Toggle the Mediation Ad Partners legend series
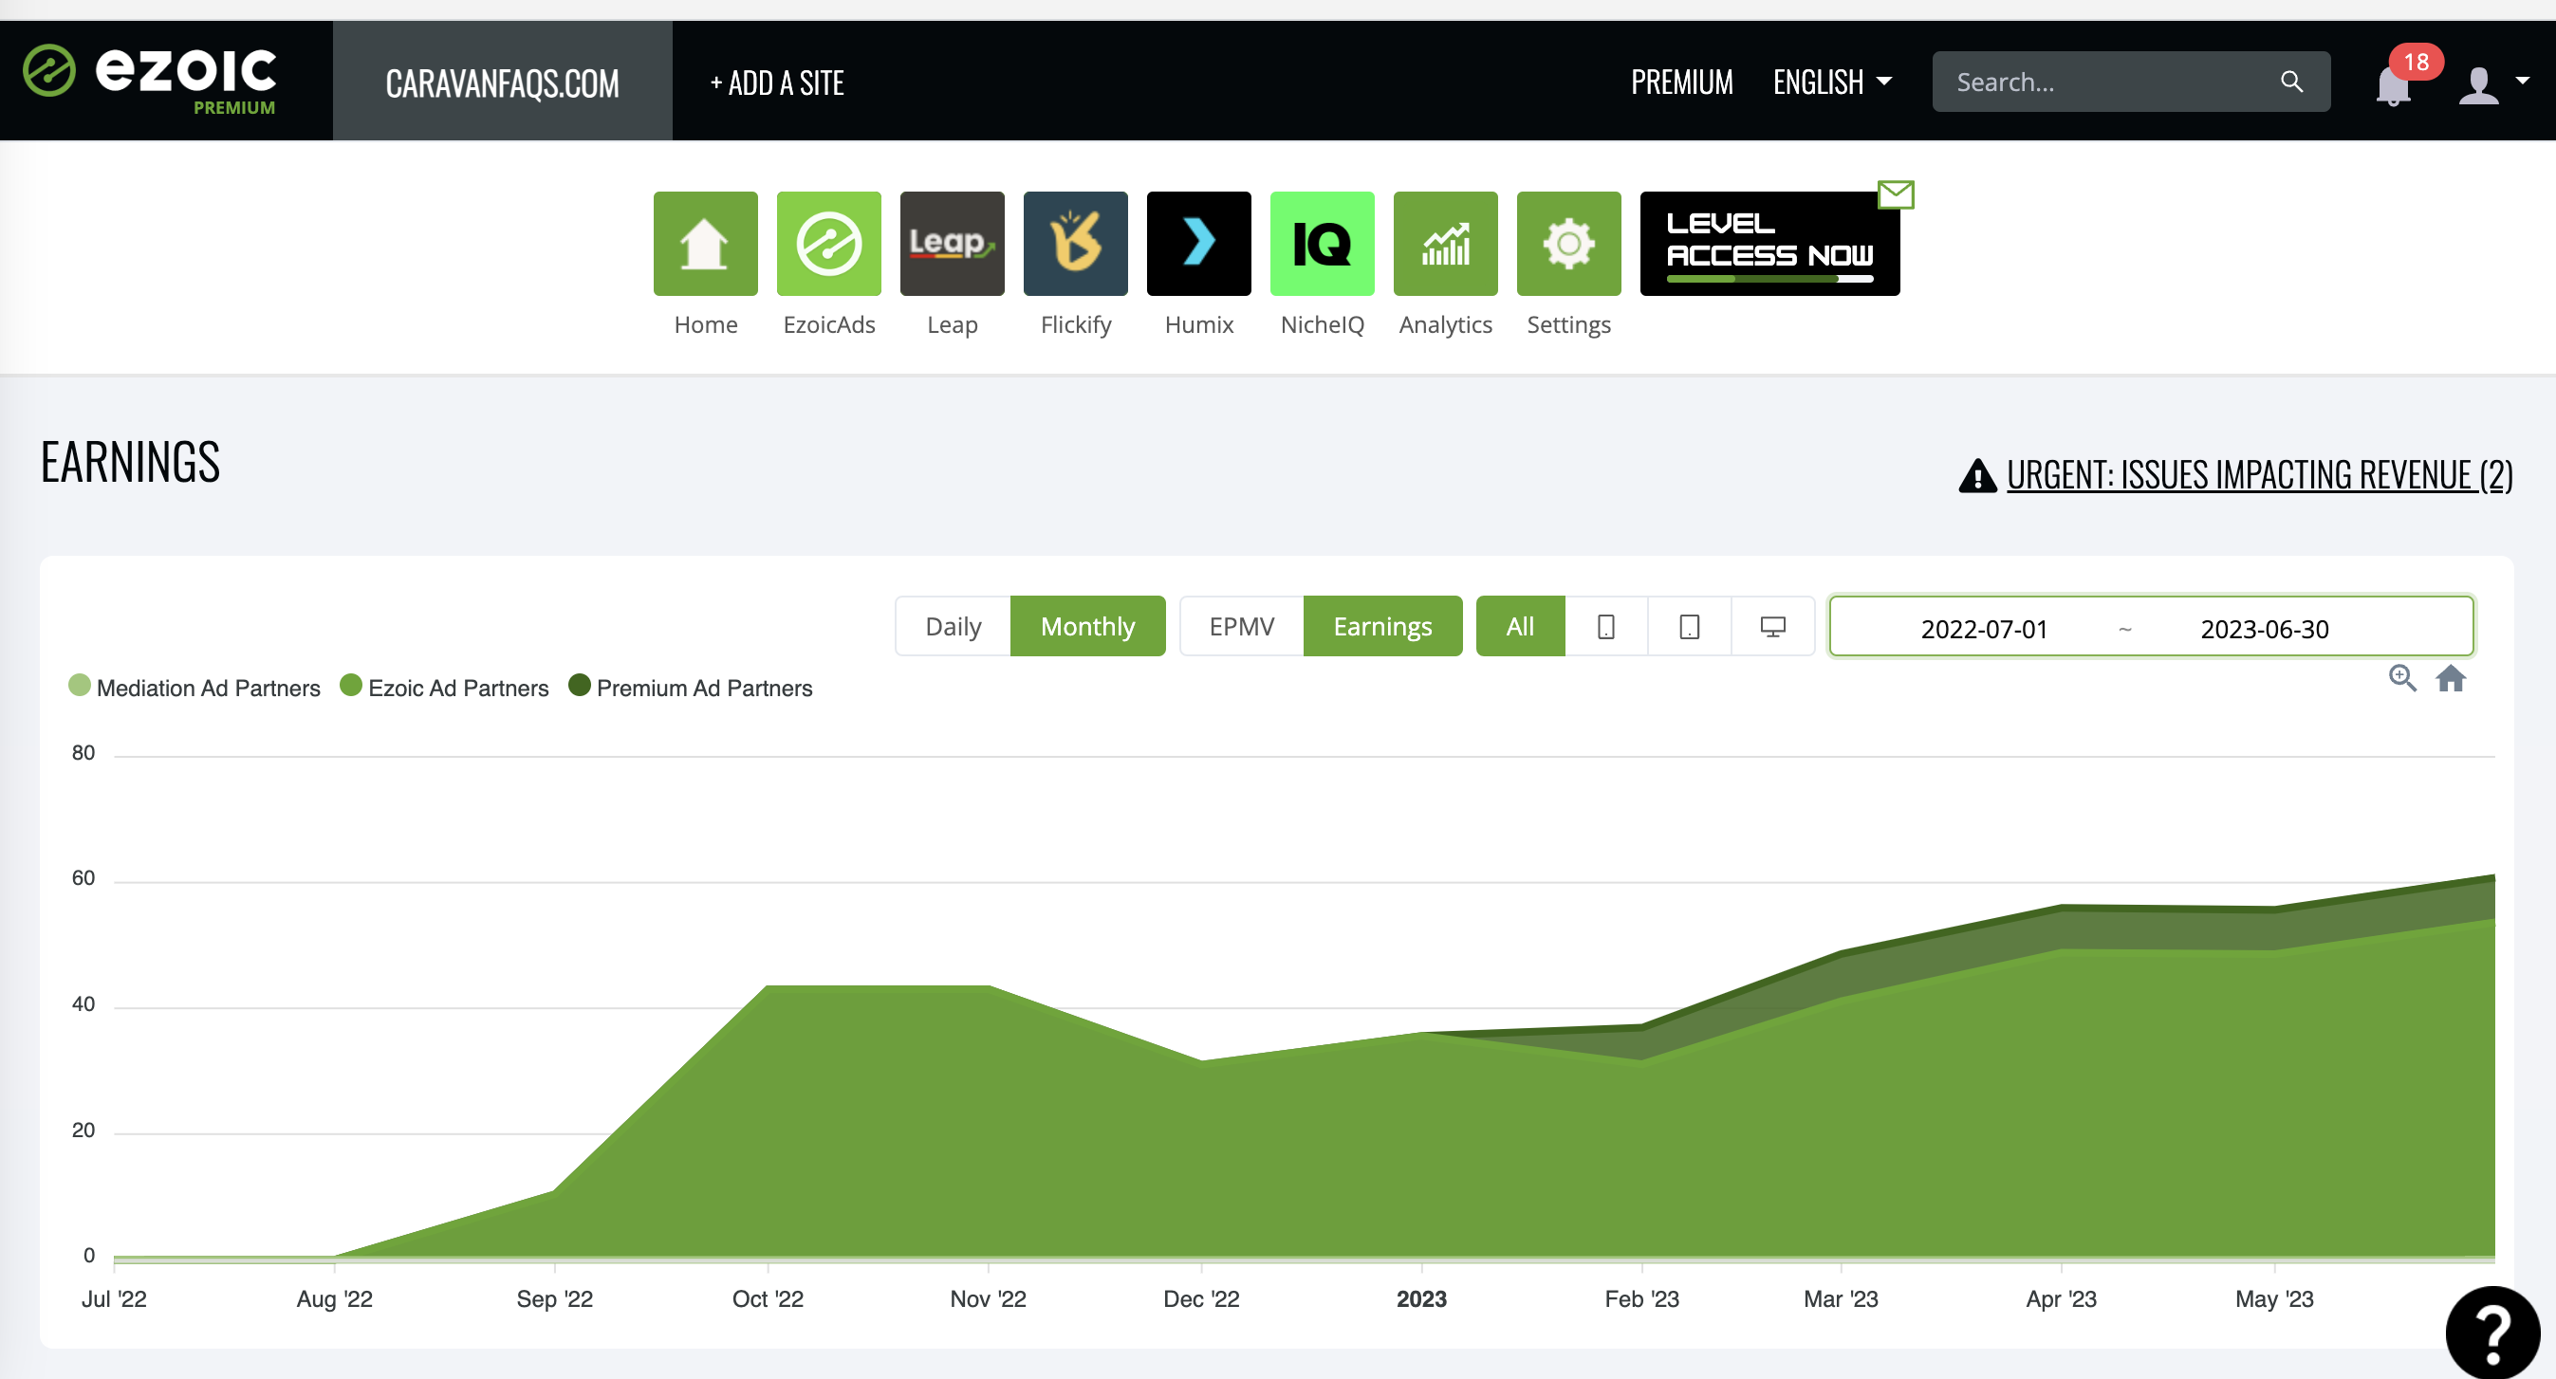Image resolution: width=2556 pixels, height=1379 pixels. click(194, 688)
